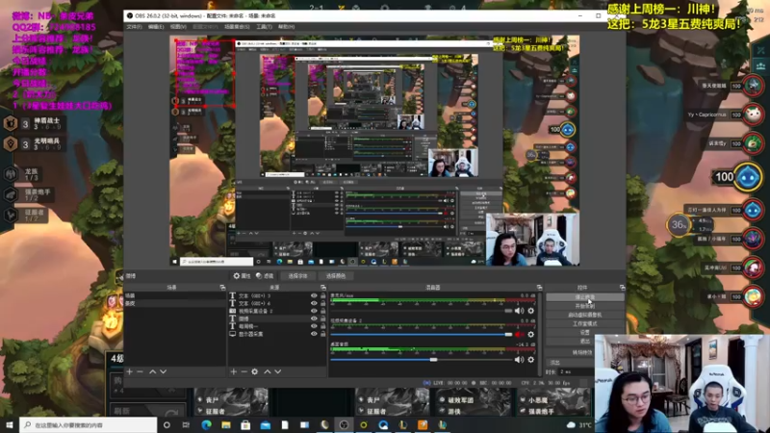Toggle the lock on 显示器采集 source
Screen dimensions: 770x433
click(322, 334)
